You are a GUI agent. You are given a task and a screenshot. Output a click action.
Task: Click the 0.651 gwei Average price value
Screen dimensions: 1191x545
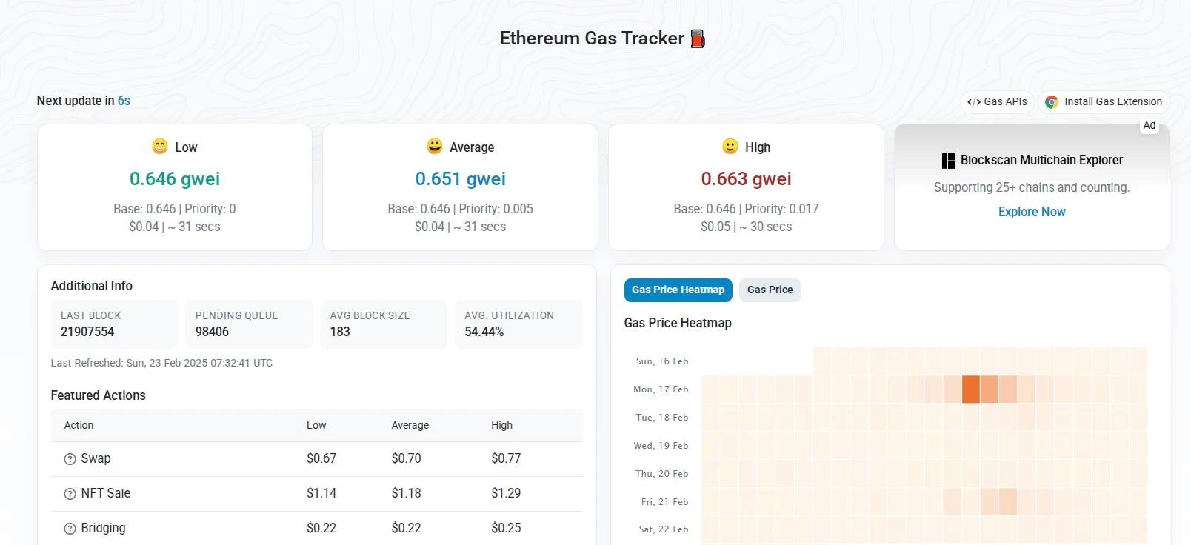[x=460, y=178]
